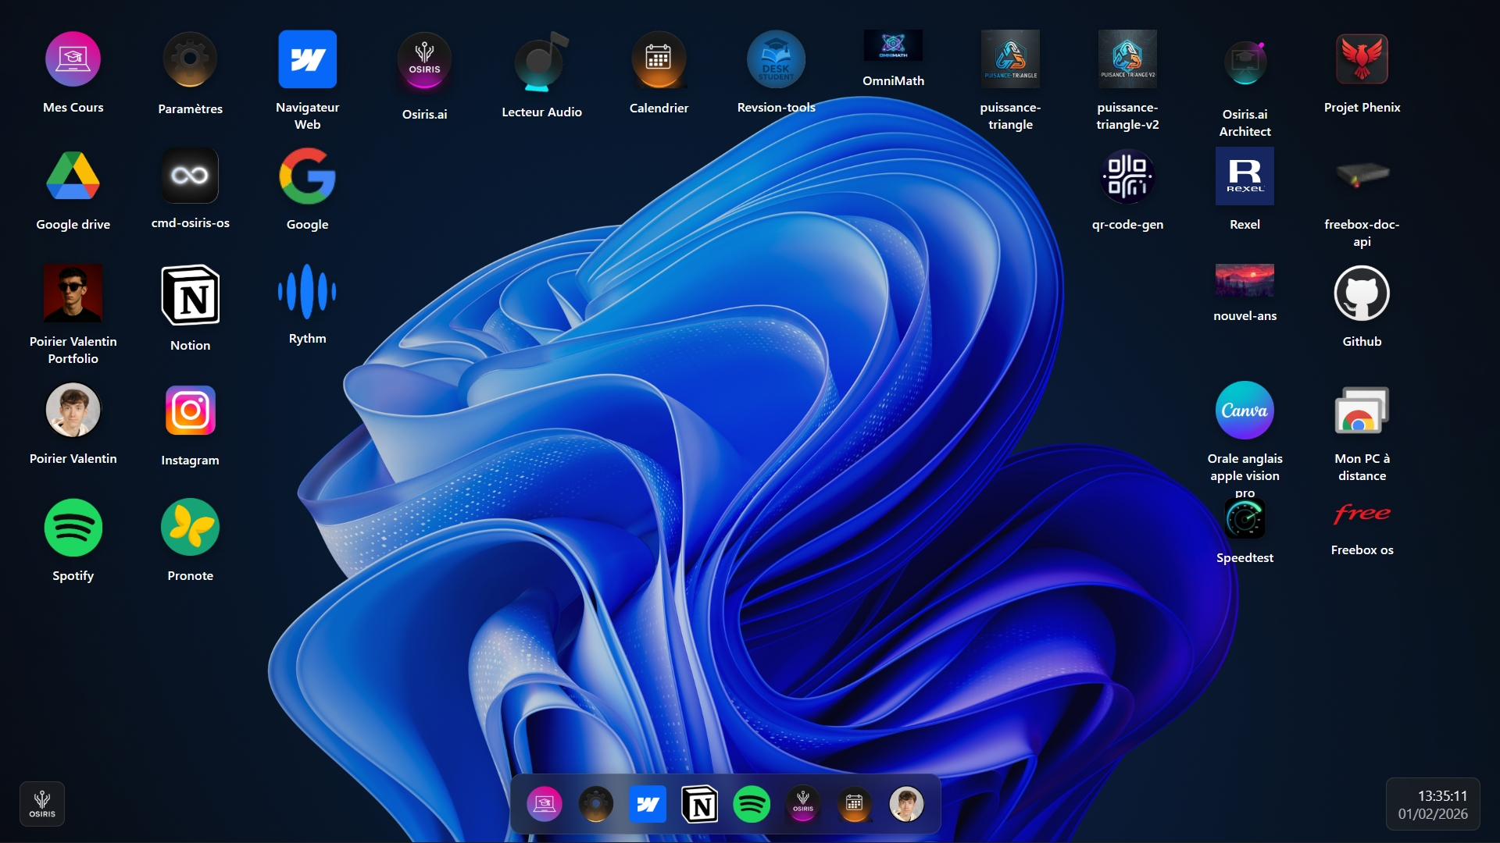
Task: Open Pronote butterfly icon
Action: (190, 528)
